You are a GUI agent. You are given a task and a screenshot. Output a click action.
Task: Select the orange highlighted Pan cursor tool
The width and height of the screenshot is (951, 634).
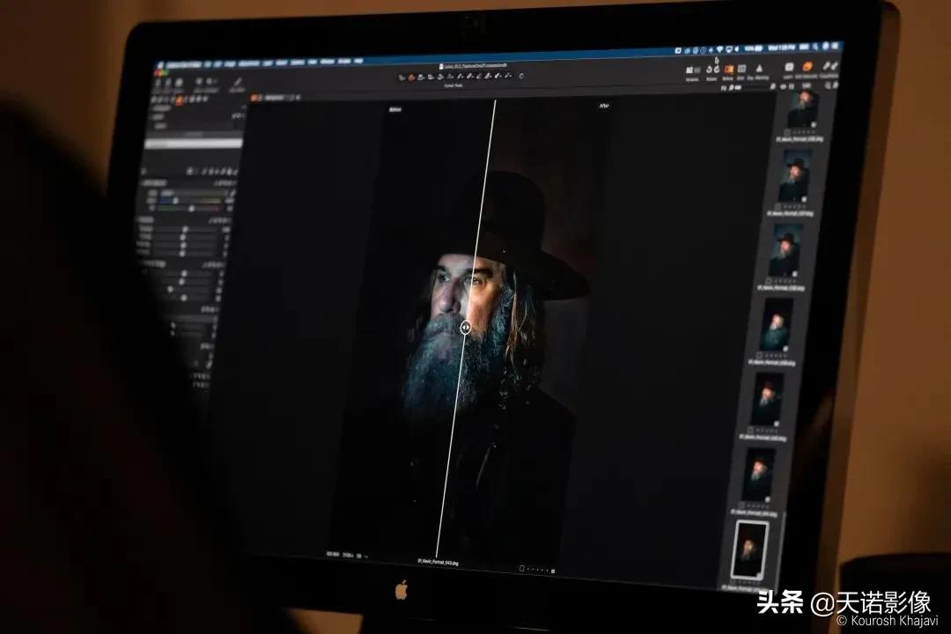[412, 77]
